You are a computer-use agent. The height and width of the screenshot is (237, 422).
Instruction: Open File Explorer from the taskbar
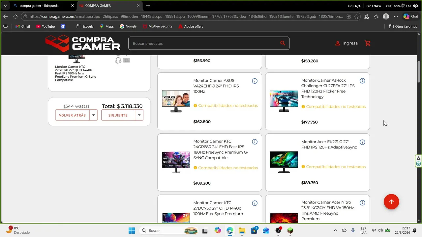[x=242, y=230]
